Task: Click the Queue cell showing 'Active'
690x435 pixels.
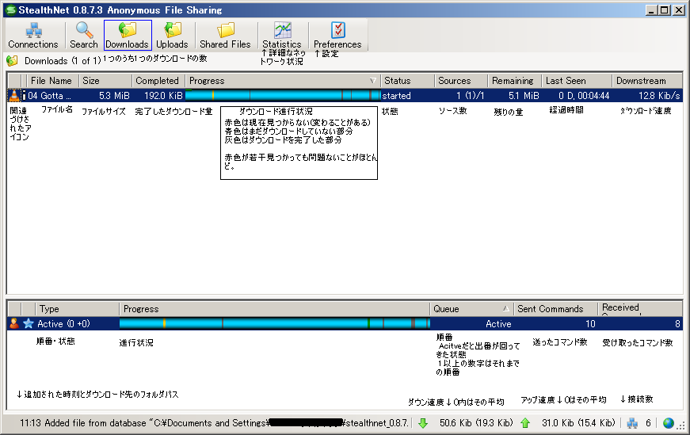Action: 498,323
